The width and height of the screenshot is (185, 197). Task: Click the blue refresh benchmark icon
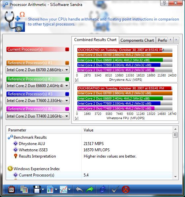103,189
